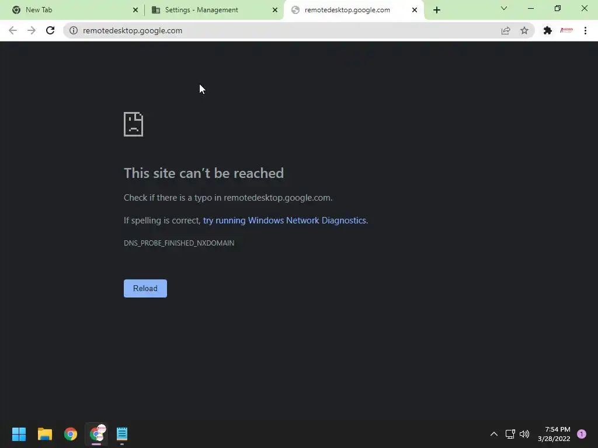Bookmark this tab with star icon
The image size is (598, 448).
click(524, 30)
